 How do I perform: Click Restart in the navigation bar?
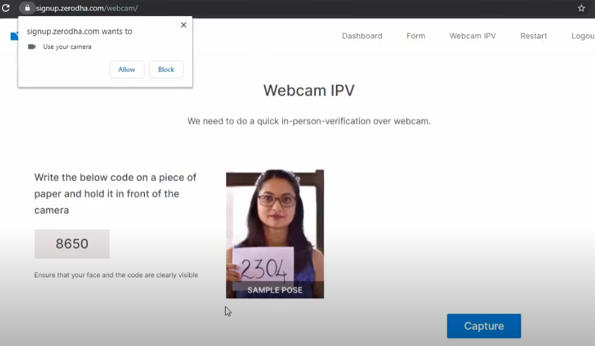(534, 36)
